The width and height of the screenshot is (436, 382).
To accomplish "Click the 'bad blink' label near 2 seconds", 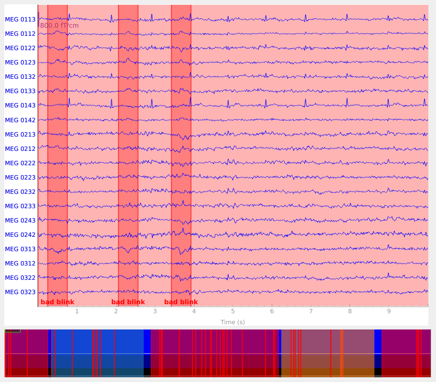I will tap(128, 302).
